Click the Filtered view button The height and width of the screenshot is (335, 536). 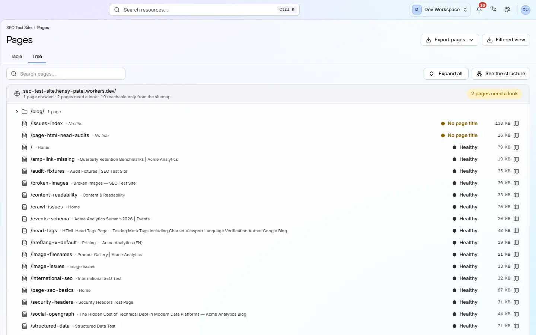(506, 40)
